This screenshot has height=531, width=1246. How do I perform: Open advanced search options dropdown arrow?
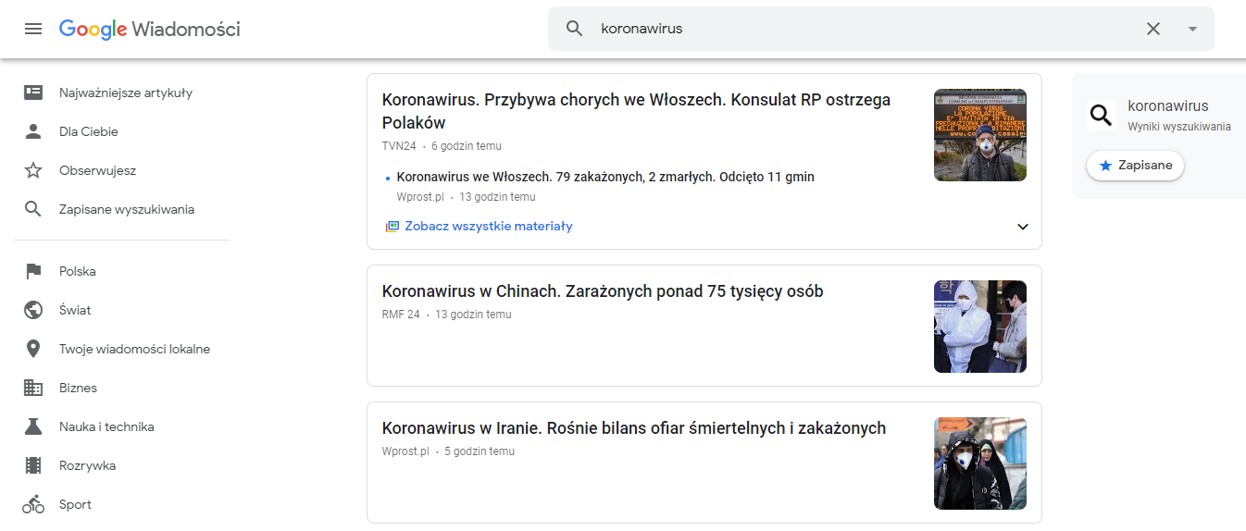tap(1192, 29)
